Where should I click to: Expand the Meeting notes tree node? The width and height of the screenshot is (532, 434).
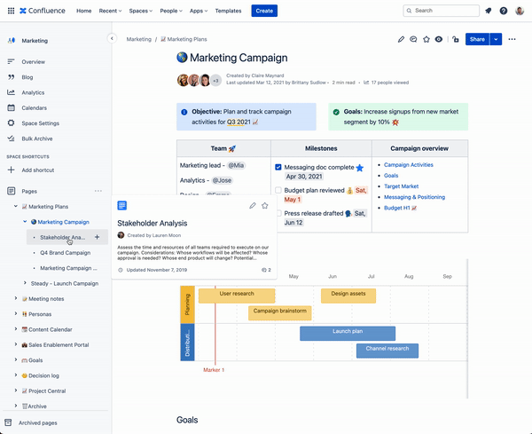(16, 298)
